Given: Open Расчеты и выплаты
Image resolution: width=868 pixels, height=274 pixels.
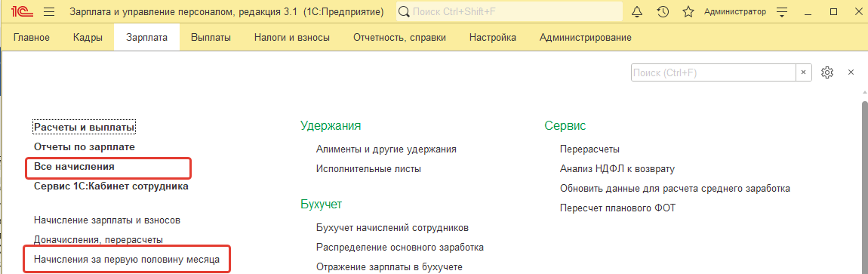Looking at the screenshot, I should 84,128.
